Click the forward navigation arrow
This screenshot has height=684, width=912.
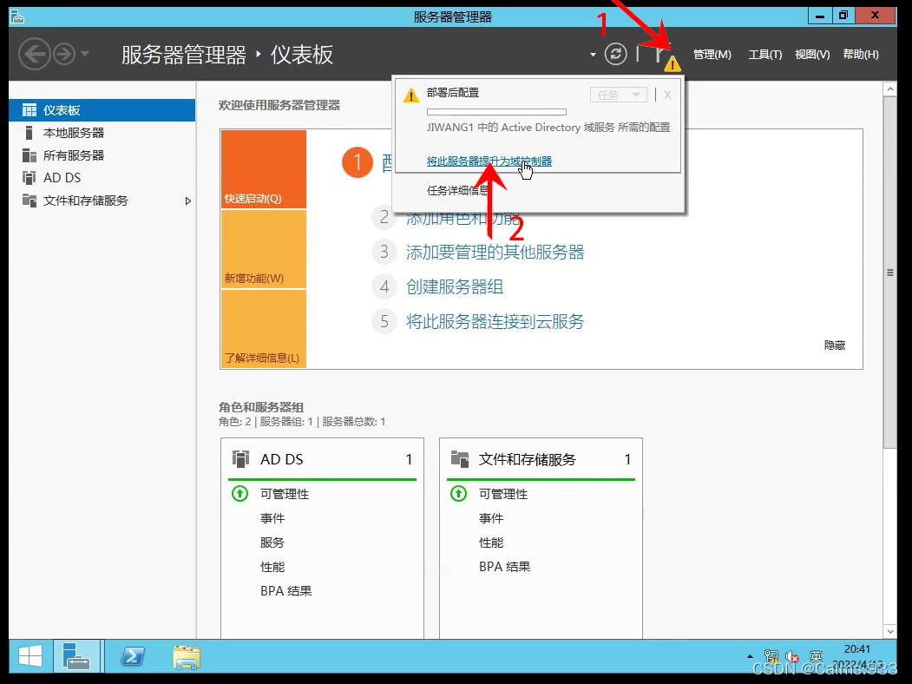coord(64,54)
